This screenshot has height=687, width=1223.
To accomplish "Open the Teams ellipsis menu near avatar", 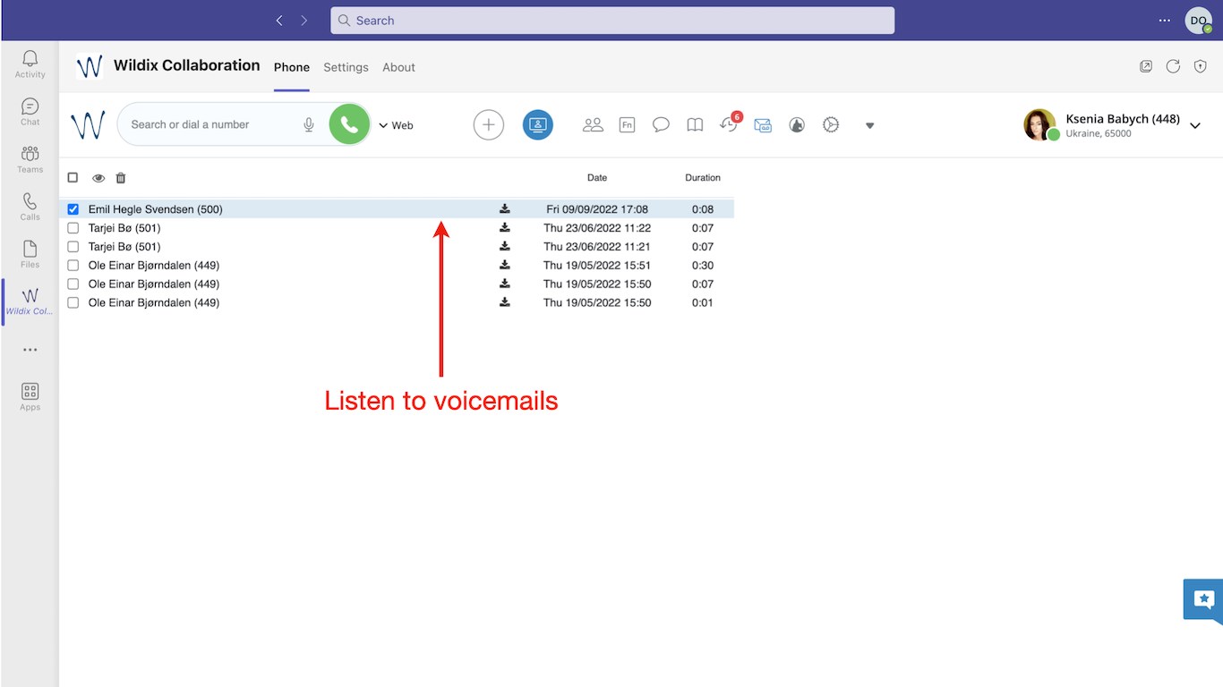I will (1164, 20).
